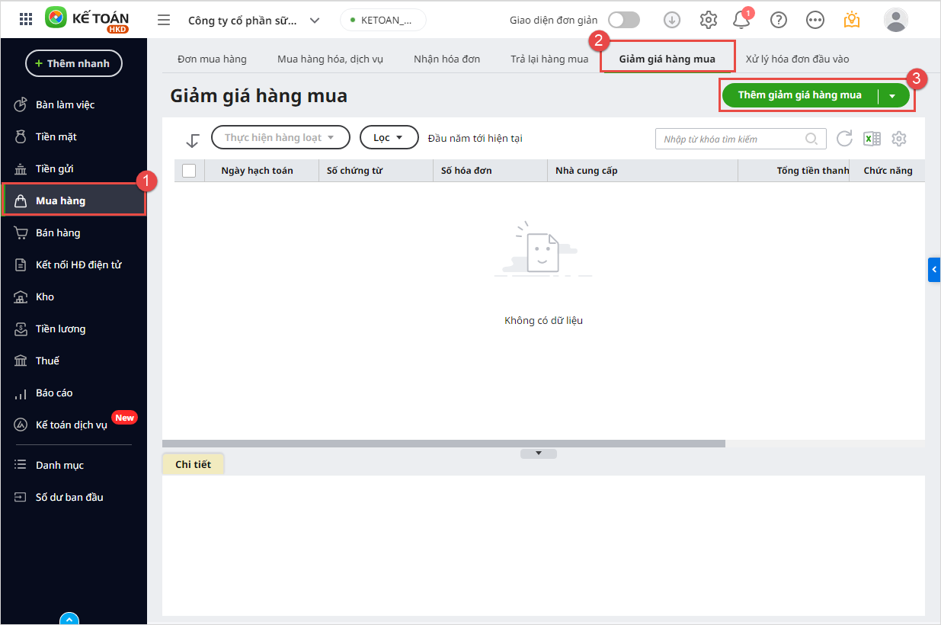Screen dimensions: 941x625
Task: Click Thêm giảm giá hàng mua button
Action: pyautogui.click(x=799, y=95)
